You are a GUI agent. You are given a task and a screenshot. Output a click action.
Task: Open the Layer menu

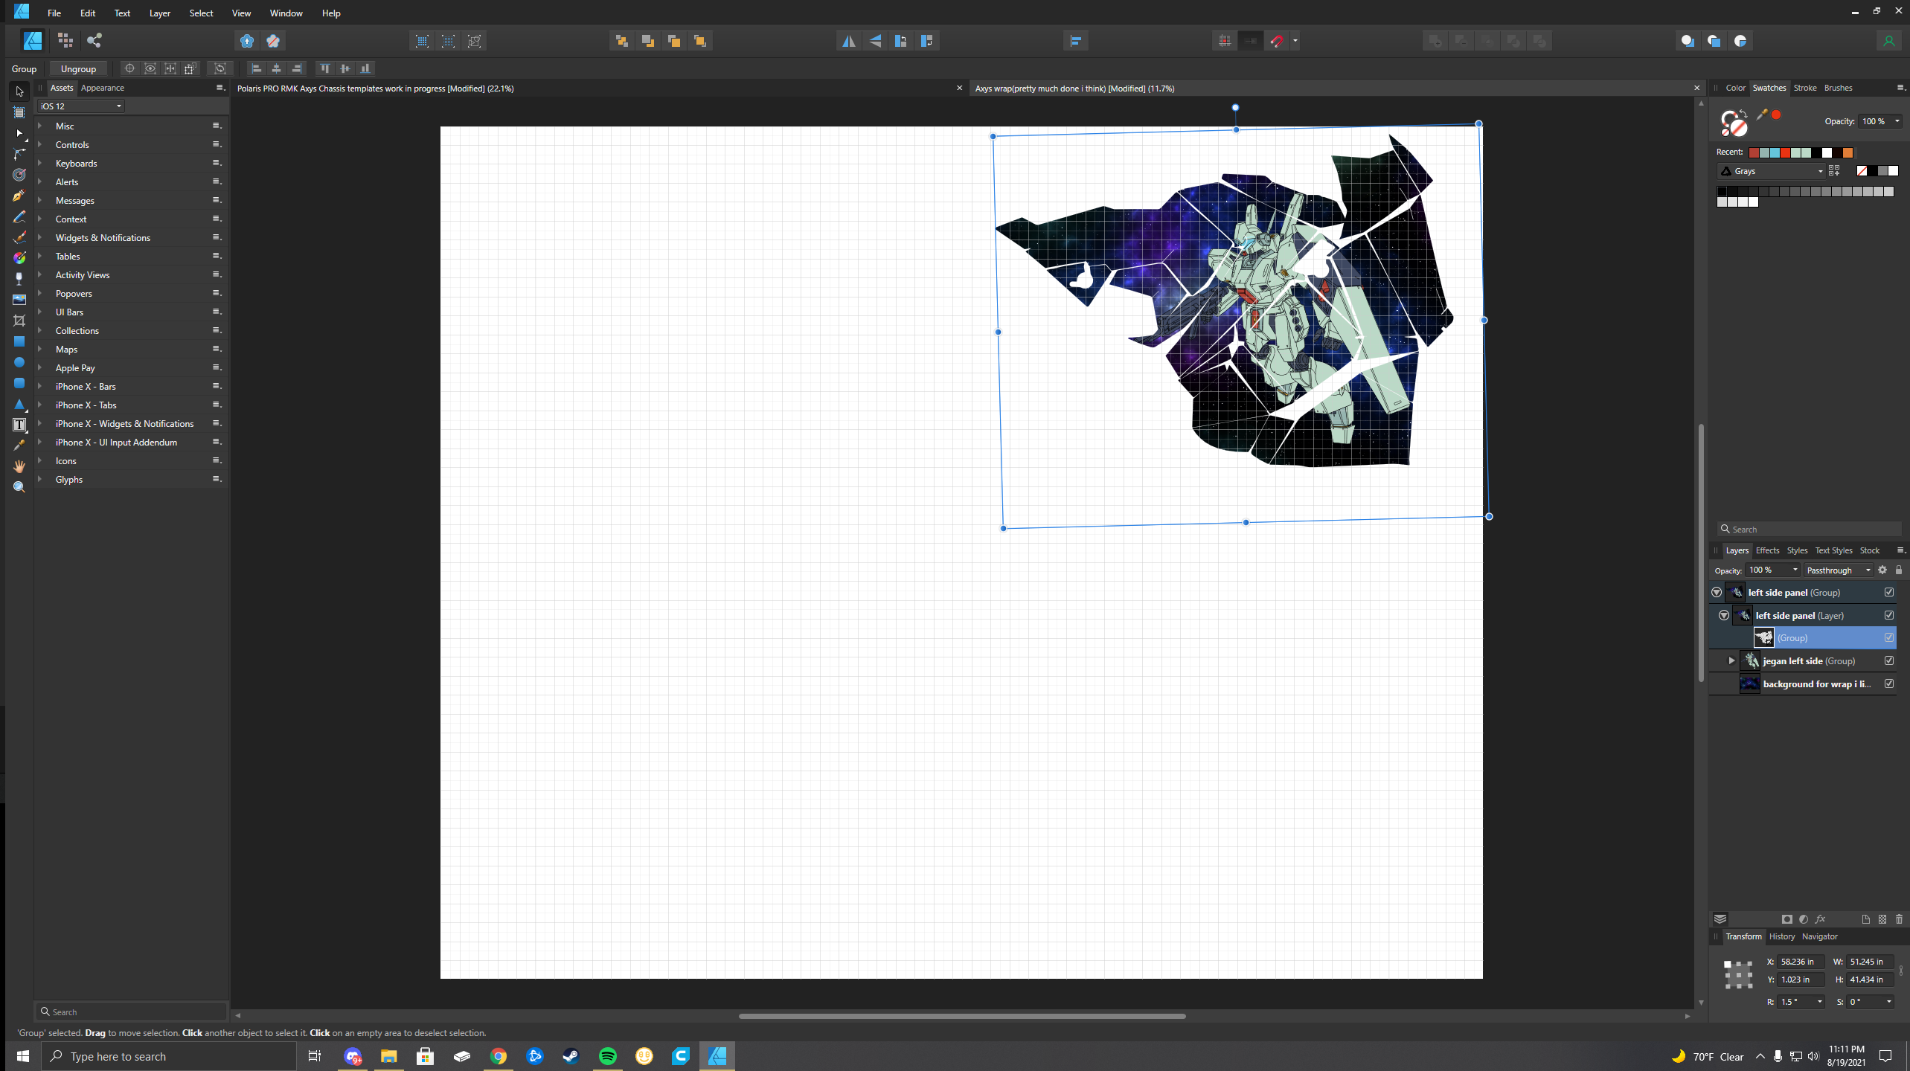[x=159, y=13]
